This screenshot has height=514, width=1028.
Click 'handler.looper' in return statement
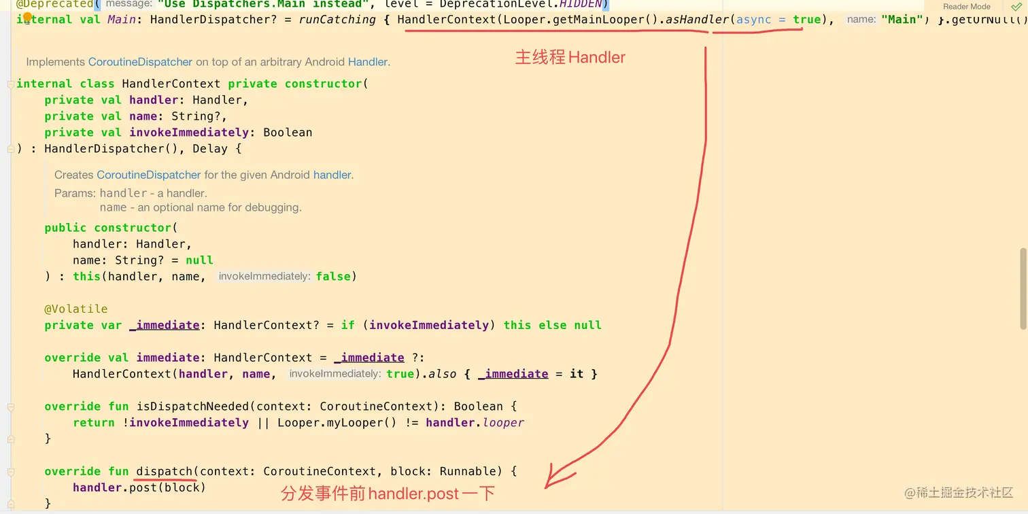475,423
